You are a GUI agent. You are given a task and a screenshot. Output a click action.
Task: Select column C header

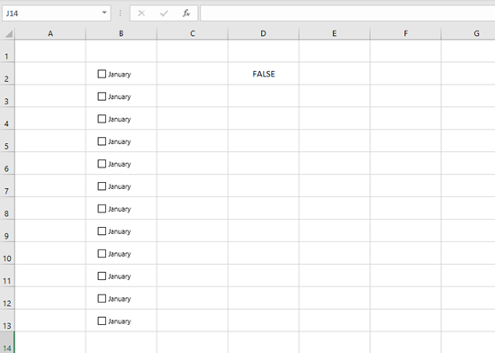coord(193,33)
